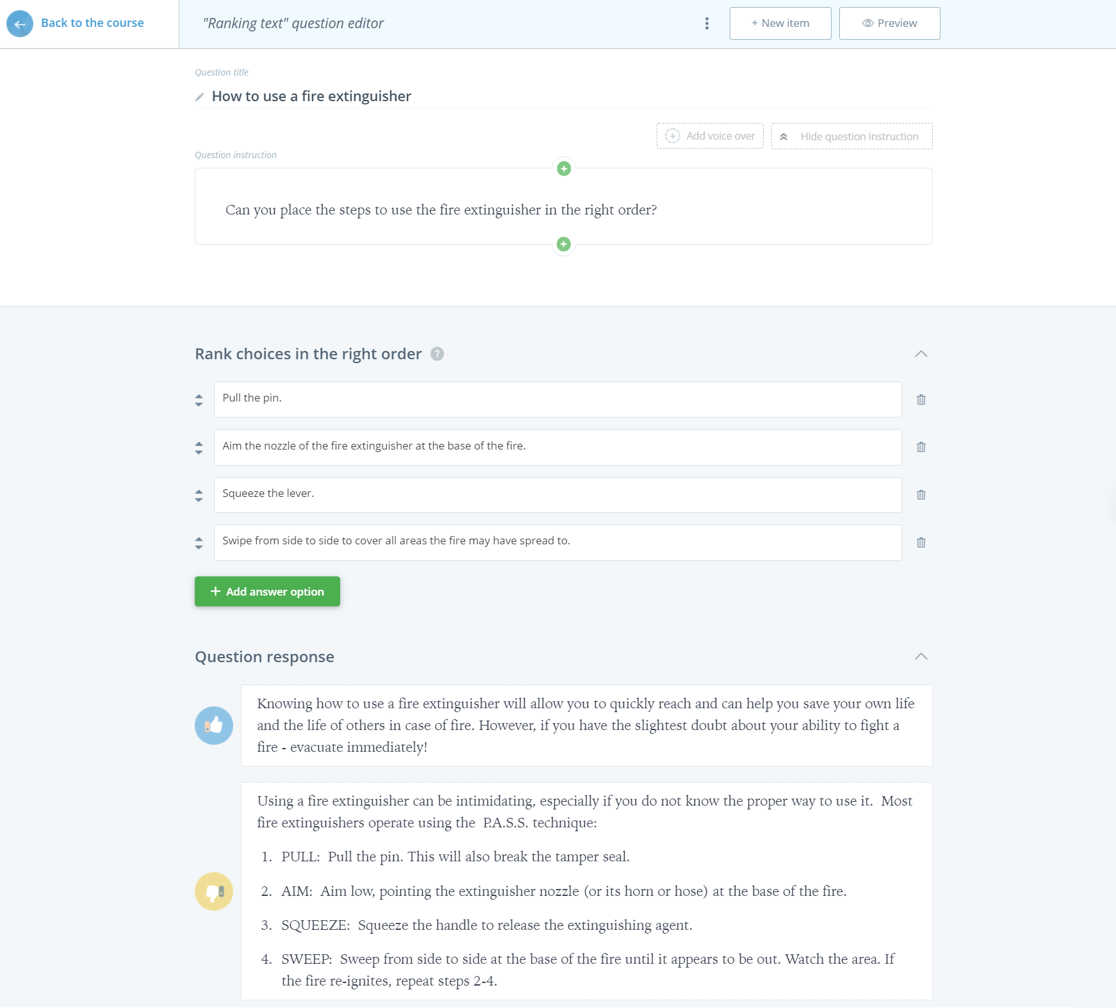Open the Preview of the question
Image resolution: width=1116 pixels, height=1008 pixels.
889,24
